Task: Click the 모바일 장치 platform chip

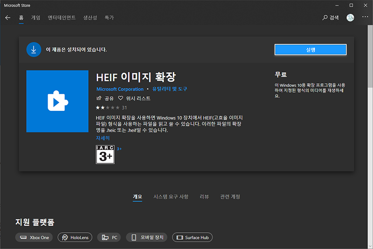Action: [x=146, y=237]
